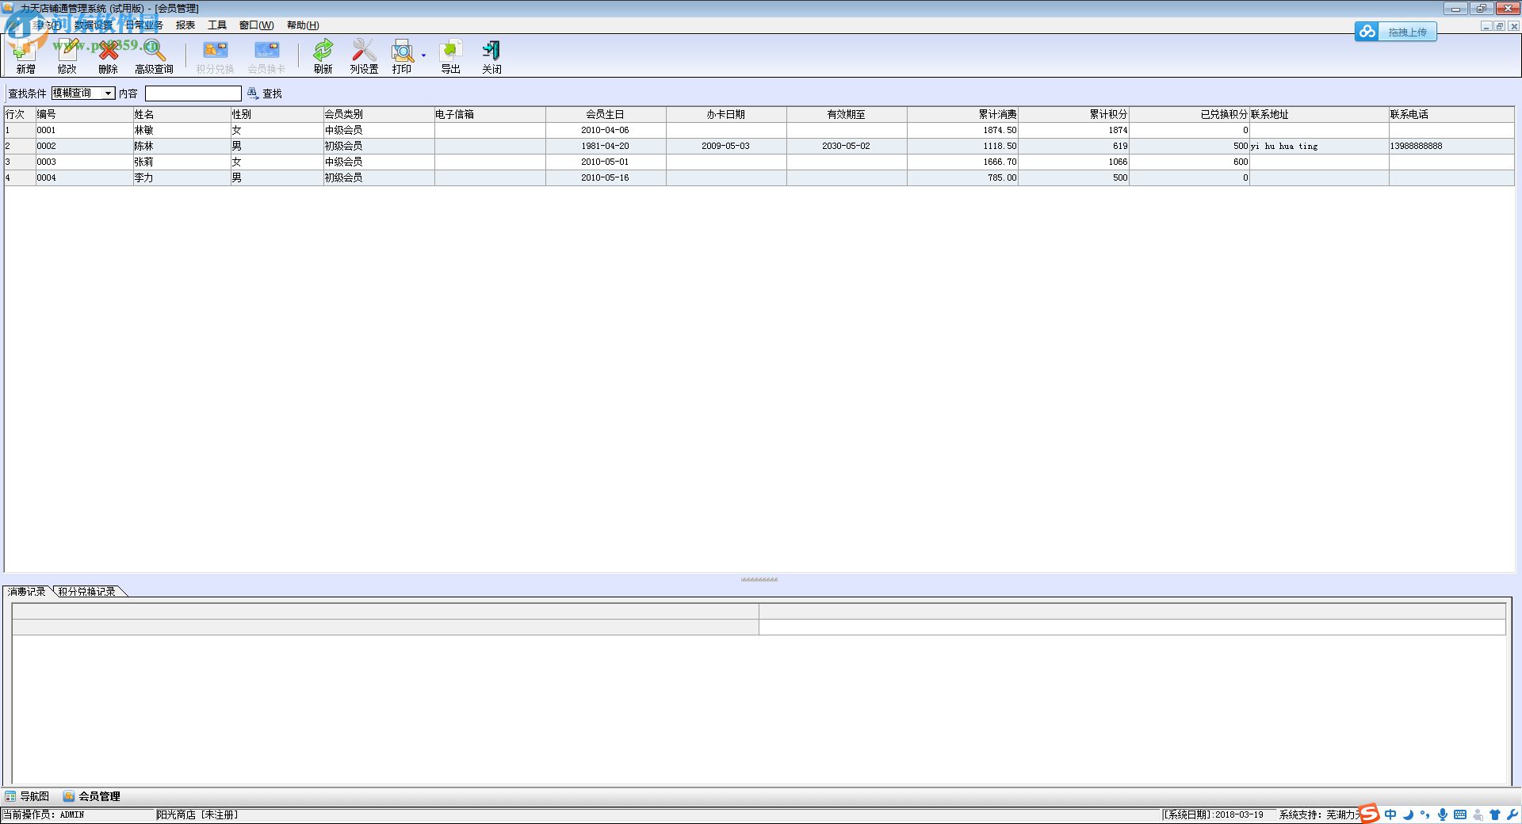Export data with 导出 icon

pos(450,55)
